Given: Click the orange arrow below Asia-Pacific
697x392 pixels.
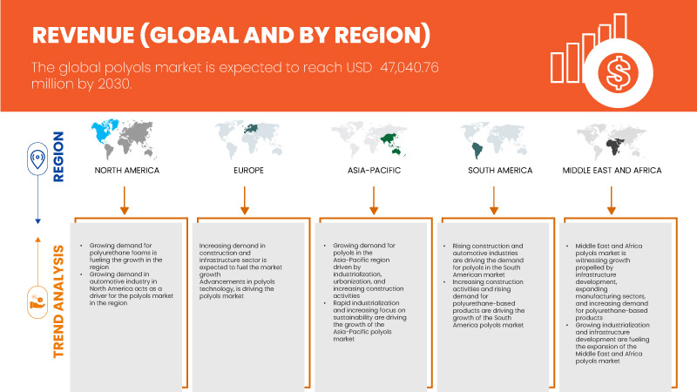Looking at the screenshot, I should point(374,198).
